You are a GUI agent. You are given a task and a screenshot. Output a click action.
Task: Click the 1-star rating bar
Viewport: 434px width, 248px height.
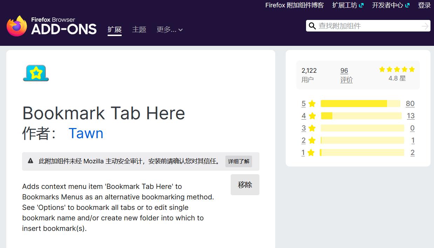362,153
